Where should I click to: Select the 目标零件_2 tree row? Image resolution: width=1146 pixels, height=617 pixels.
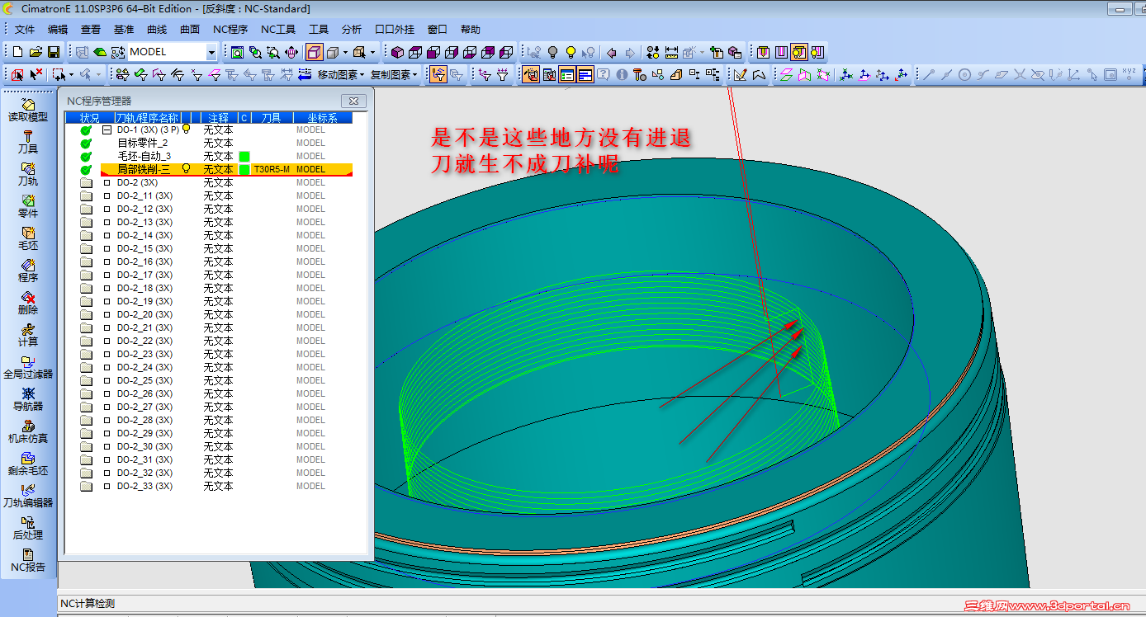point(142,143)
